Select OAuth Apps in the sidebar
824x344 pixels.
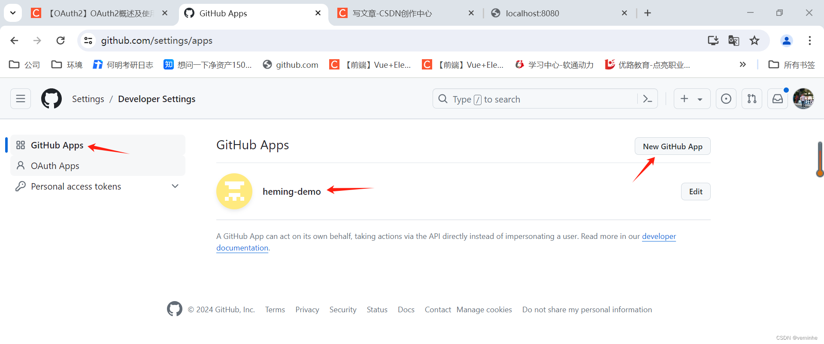coord(98,166)
